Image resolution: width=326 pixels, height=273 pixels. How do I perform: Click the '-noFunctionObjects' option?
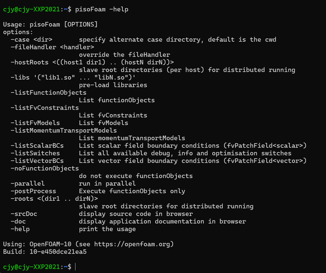(45, 168)
